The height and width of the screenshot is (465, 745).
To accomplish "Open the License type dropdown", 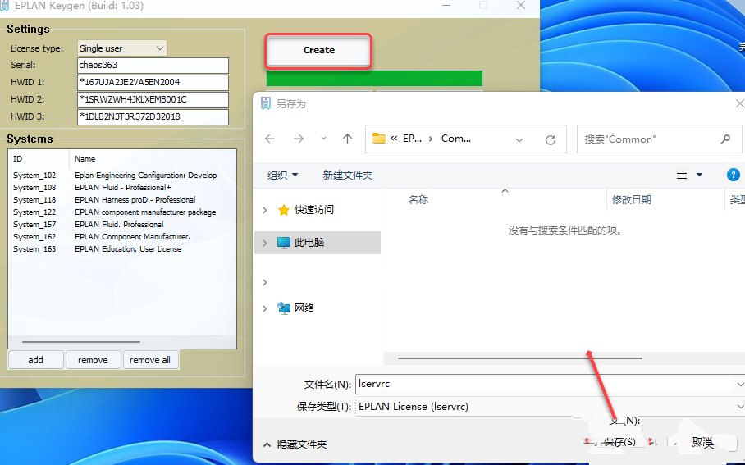I will coord(121,48).
